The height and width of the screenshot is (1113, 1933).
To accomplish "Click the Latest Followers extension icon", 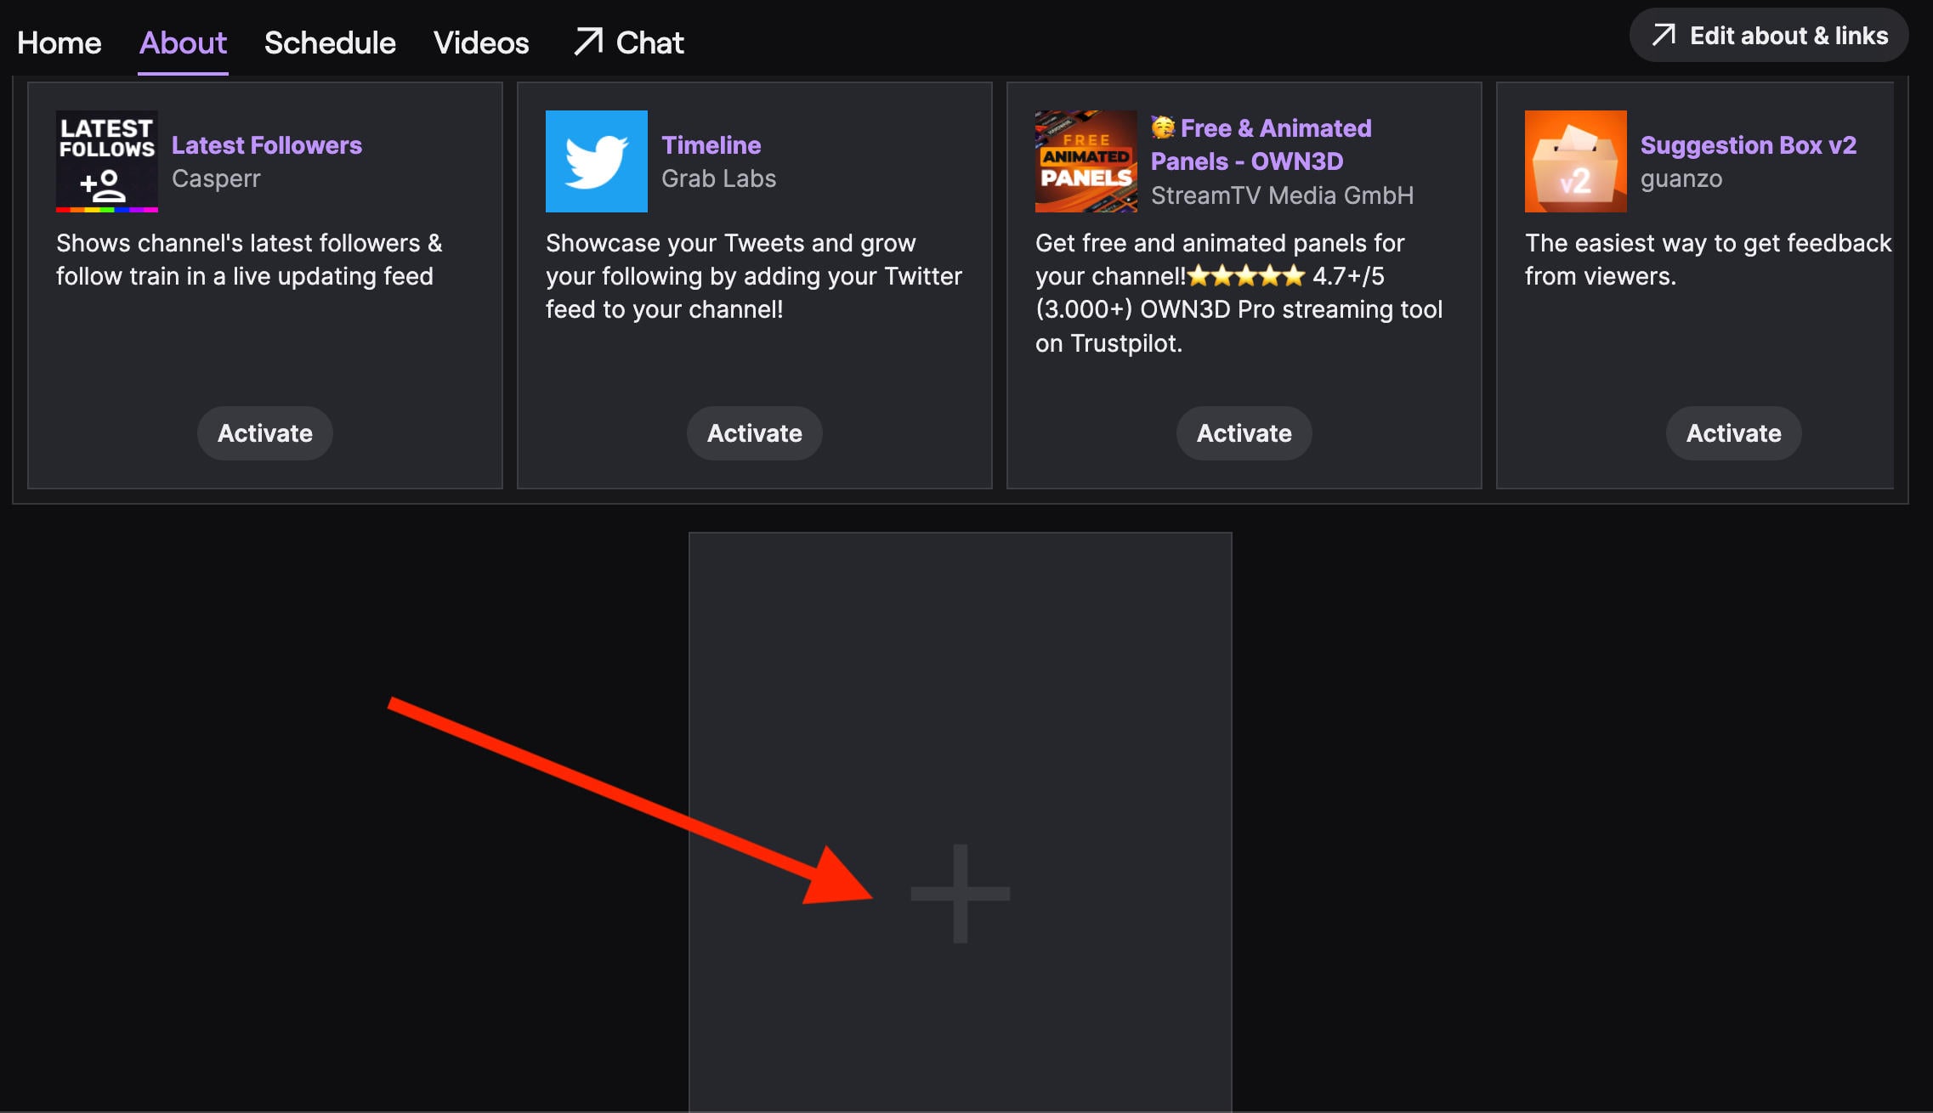I will coord(107,161).
